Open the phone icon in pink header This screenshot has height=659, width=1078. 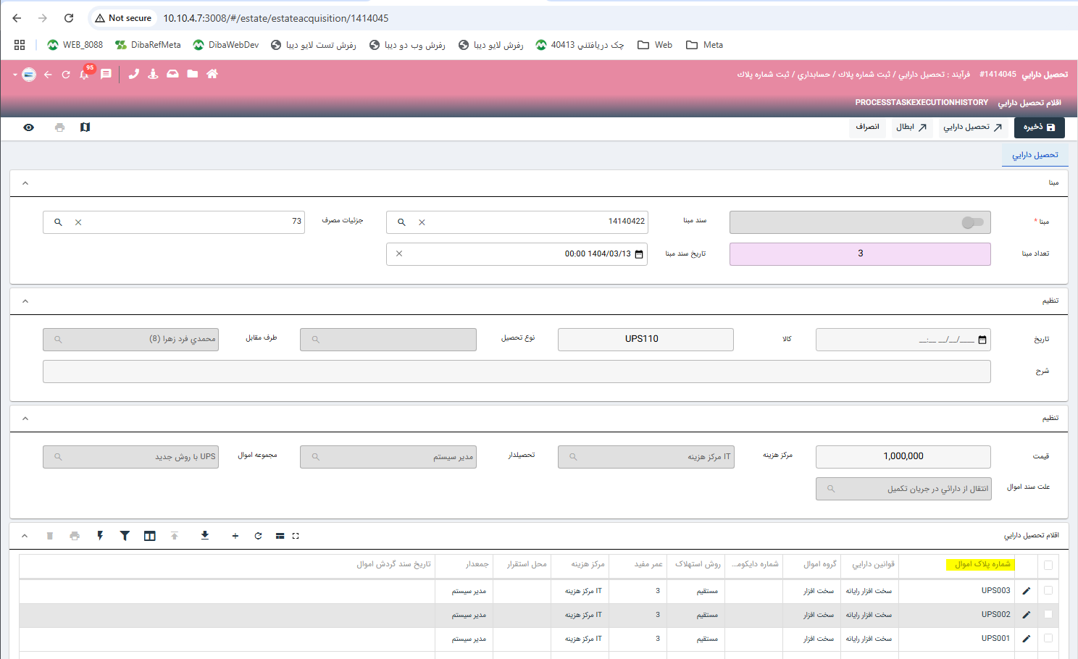point(134,74)
